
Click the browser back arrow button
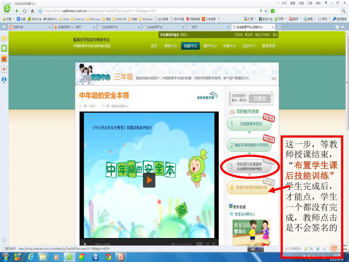17,11
